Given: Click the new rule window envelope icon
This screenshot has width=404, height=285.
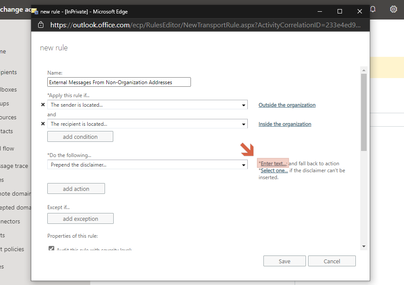Looking at the screenshot, I should pos(35,11).
